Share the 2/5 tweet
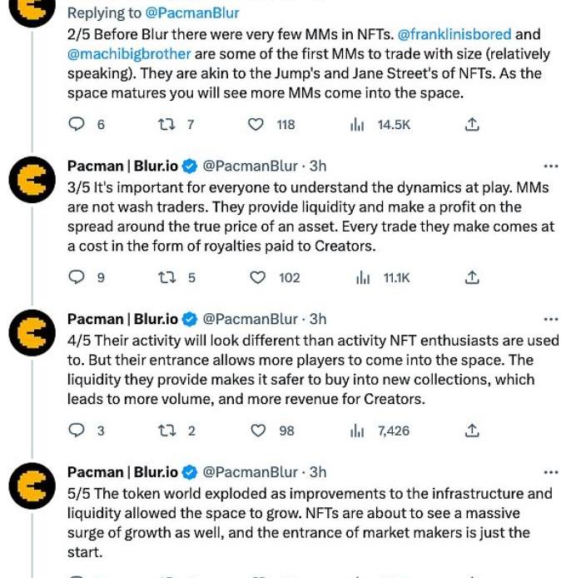The image size is (576, 578). 472,125
